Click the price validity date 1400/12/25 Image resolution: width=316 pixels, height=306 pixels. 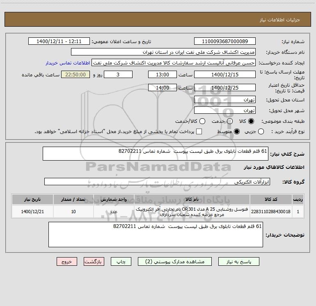point(225,88)
